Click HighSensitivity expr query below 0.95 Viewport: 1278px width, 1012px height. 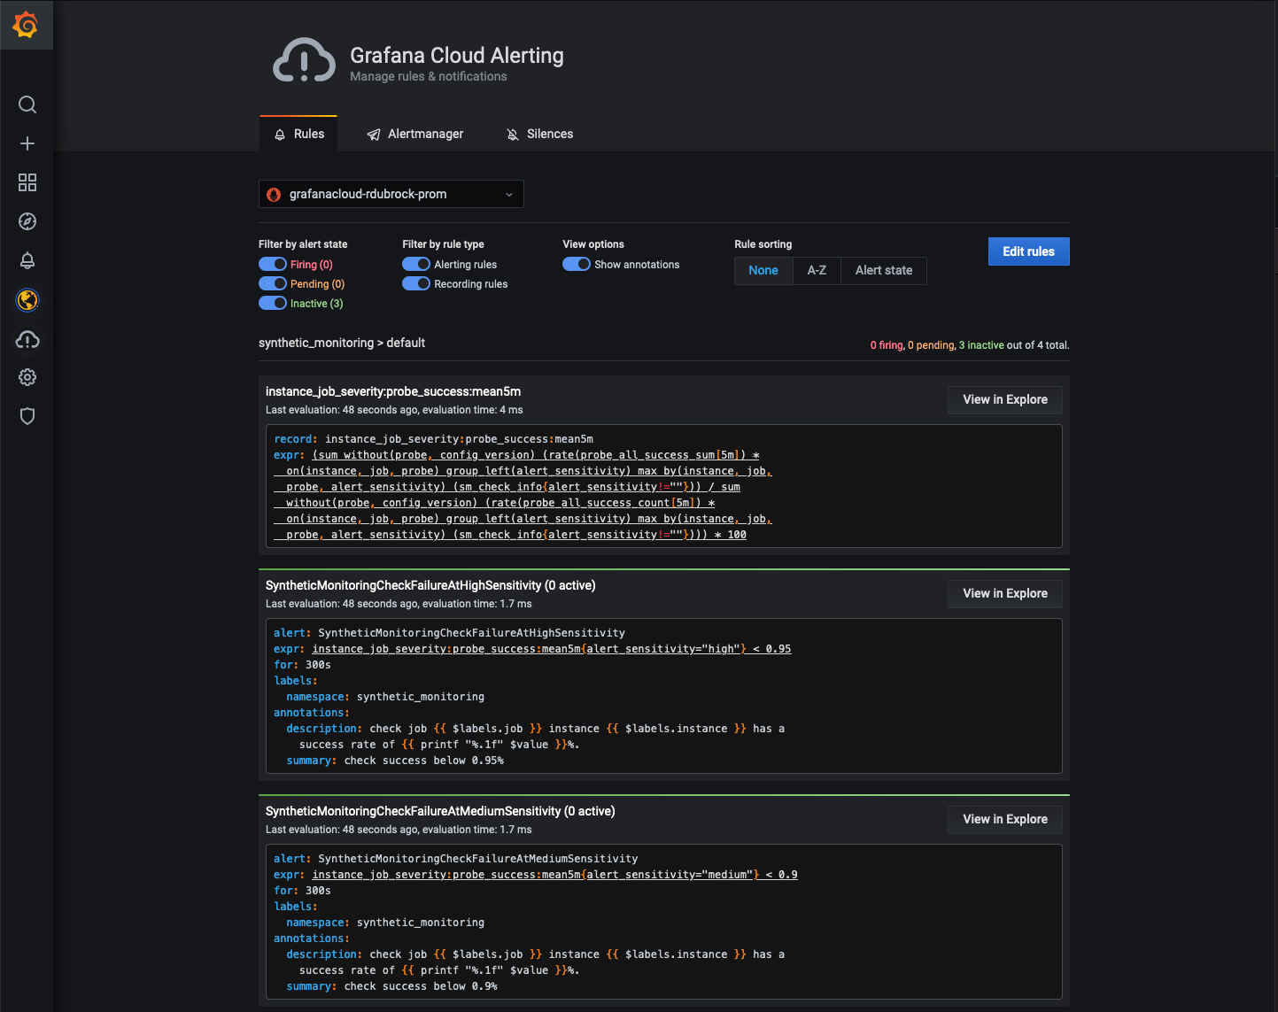coord(552,649)
